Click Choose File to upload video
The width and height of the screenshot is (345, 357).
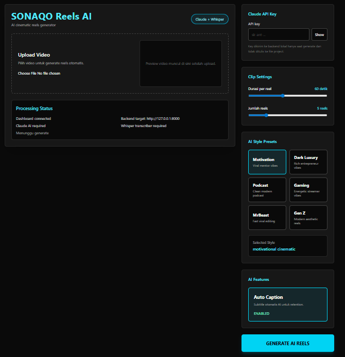27,74
